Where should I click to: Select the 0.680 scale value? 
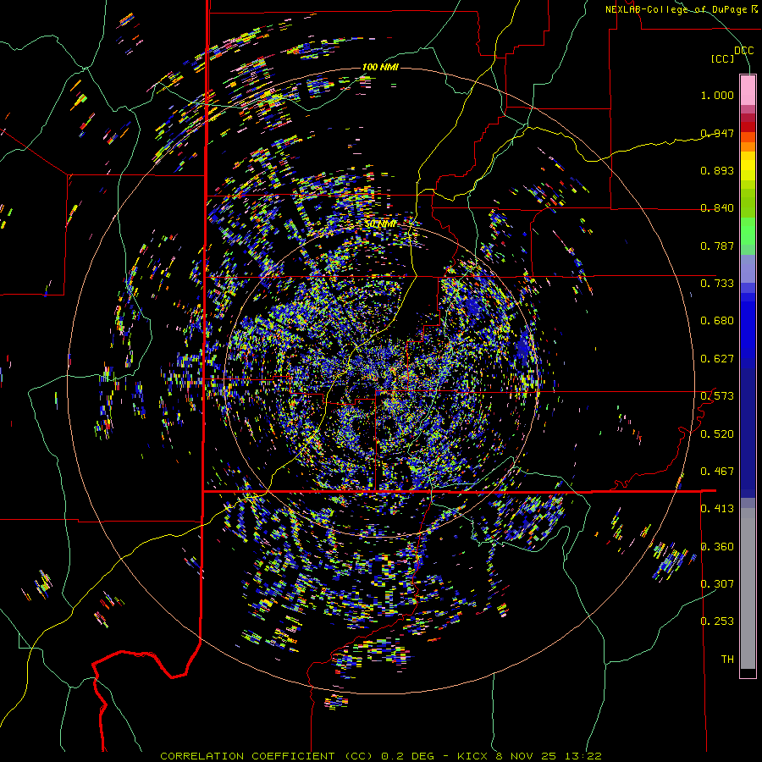click(x=717, y=320)
